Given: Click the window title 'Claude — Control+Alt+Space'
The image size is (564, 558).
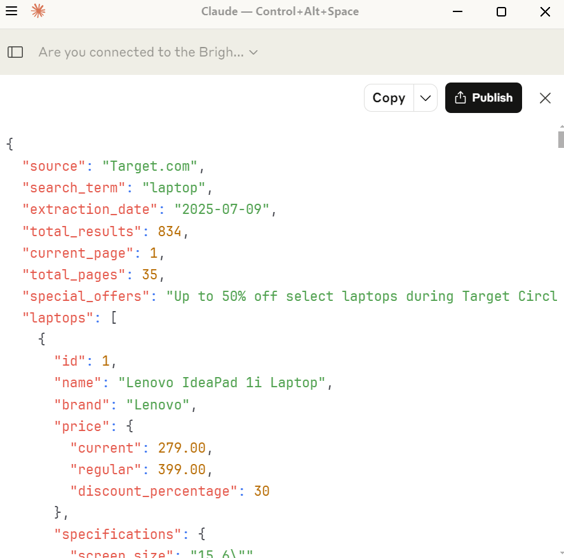Looking at the screenshot, I should pos(280,11).
